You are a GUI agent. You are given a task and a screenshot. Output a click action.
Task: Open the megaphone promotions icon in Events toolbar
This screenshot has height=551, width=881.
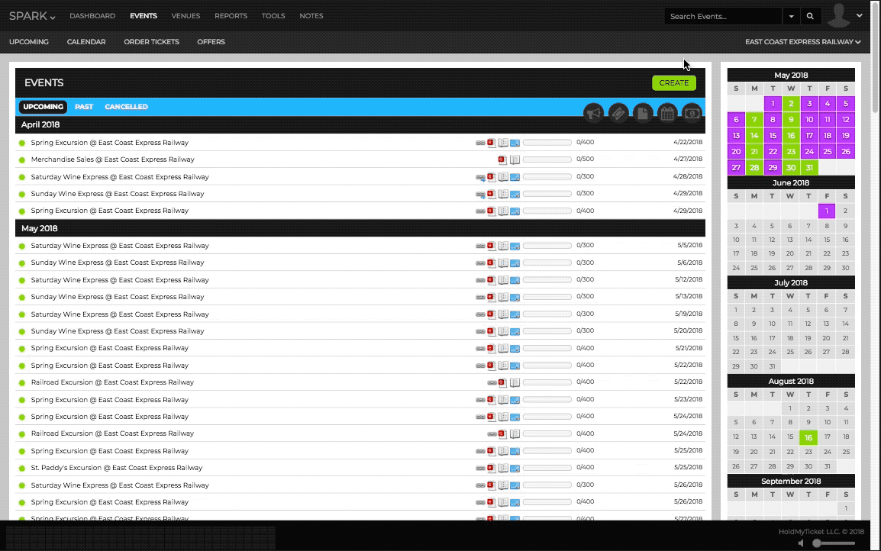(593, 113)
